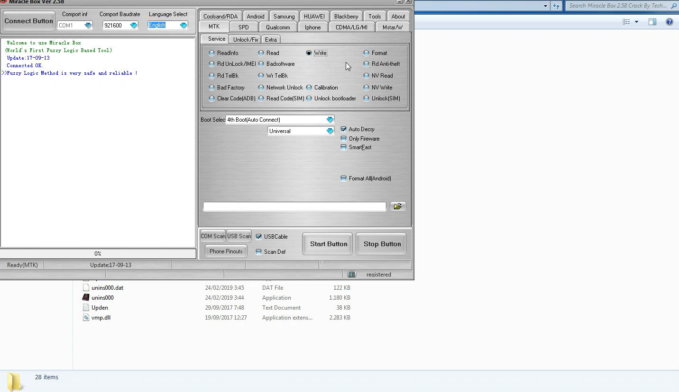Select the Read radio option

[261, 53]
